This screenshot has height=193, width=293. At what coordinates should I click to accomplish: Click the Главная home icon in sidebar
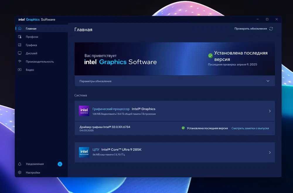[20, 28]
